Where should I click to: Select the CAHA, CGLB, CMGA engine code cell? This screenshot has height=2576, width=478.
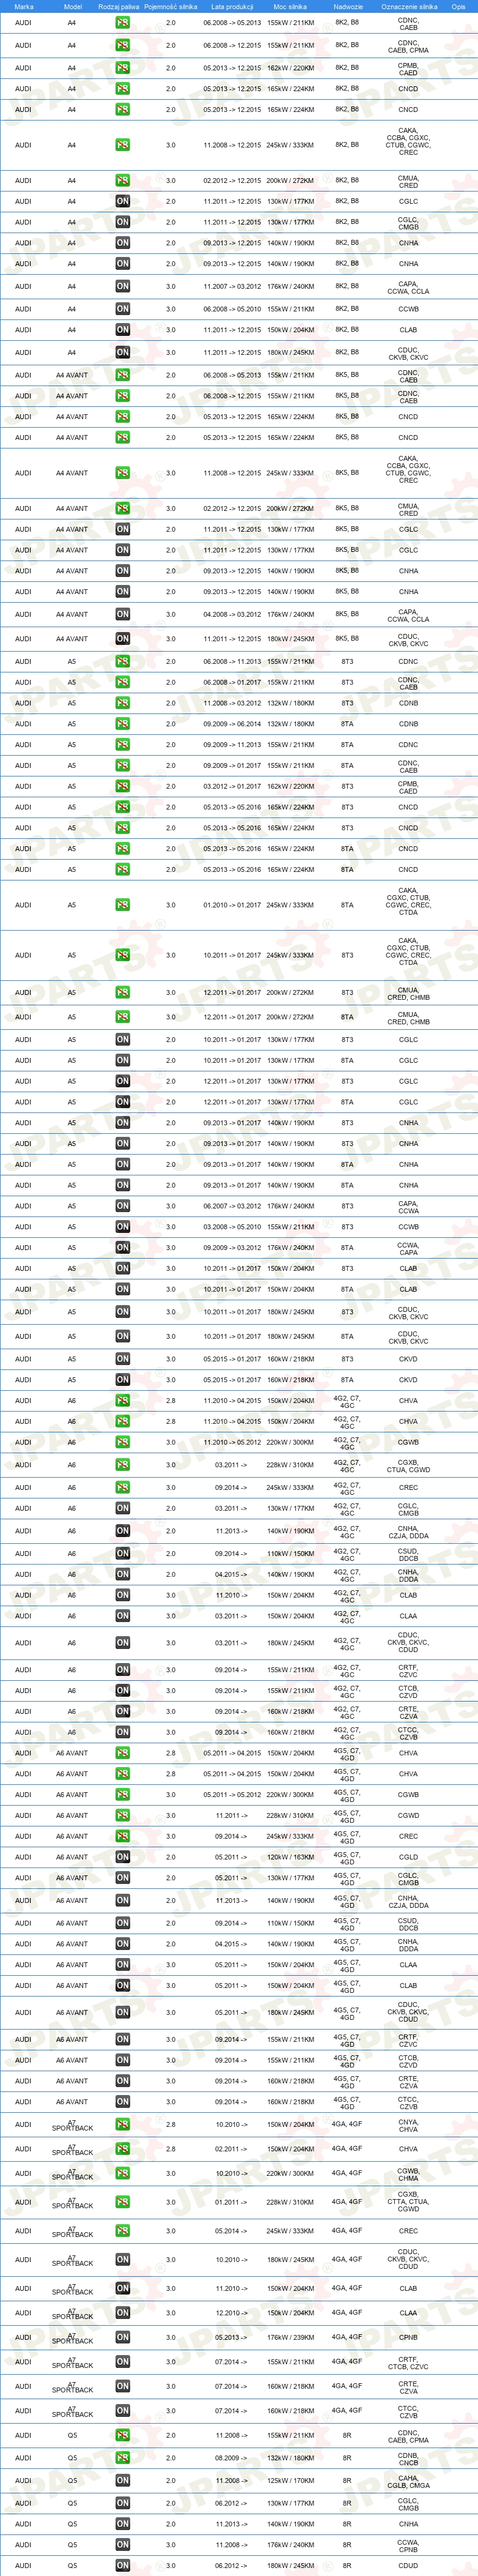[x=409, y=2481]
